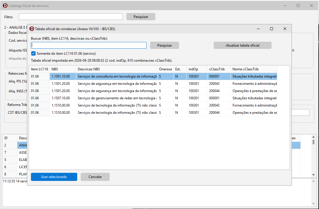Image resolution: width=319 pixels, height=209 pixels.
Task: Maximize the Catalogo fiscal de servicos window
Action: tap(298, 6)
